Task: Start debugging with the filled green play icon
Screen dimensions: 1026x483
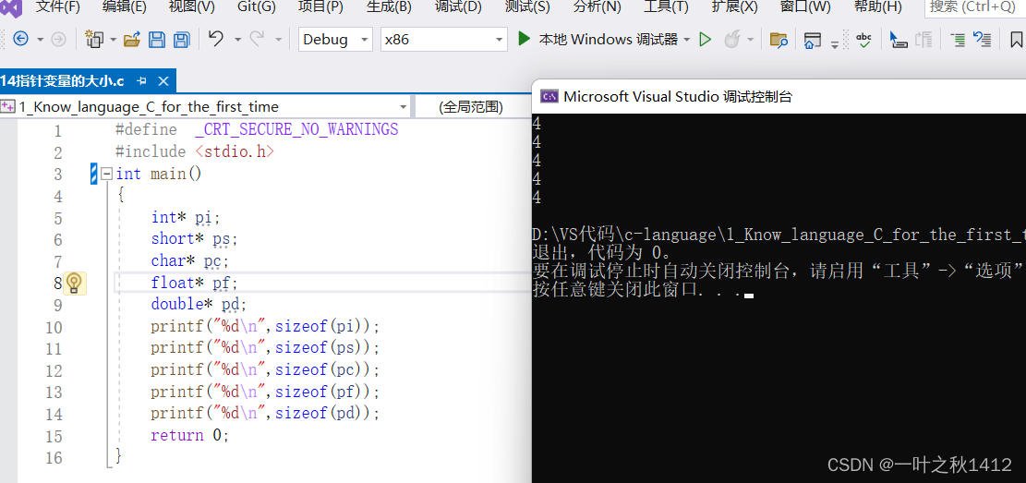Action: (x=524, y=40)
